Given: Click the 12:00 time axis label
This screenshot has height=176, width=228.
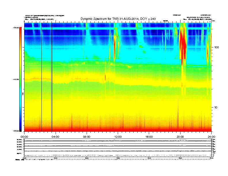Looking at the screenshot, I should click(x=118, y=137).
